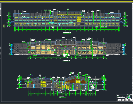
Task: Select the title block in the bottom-right corner
Action: pos(124,98)
